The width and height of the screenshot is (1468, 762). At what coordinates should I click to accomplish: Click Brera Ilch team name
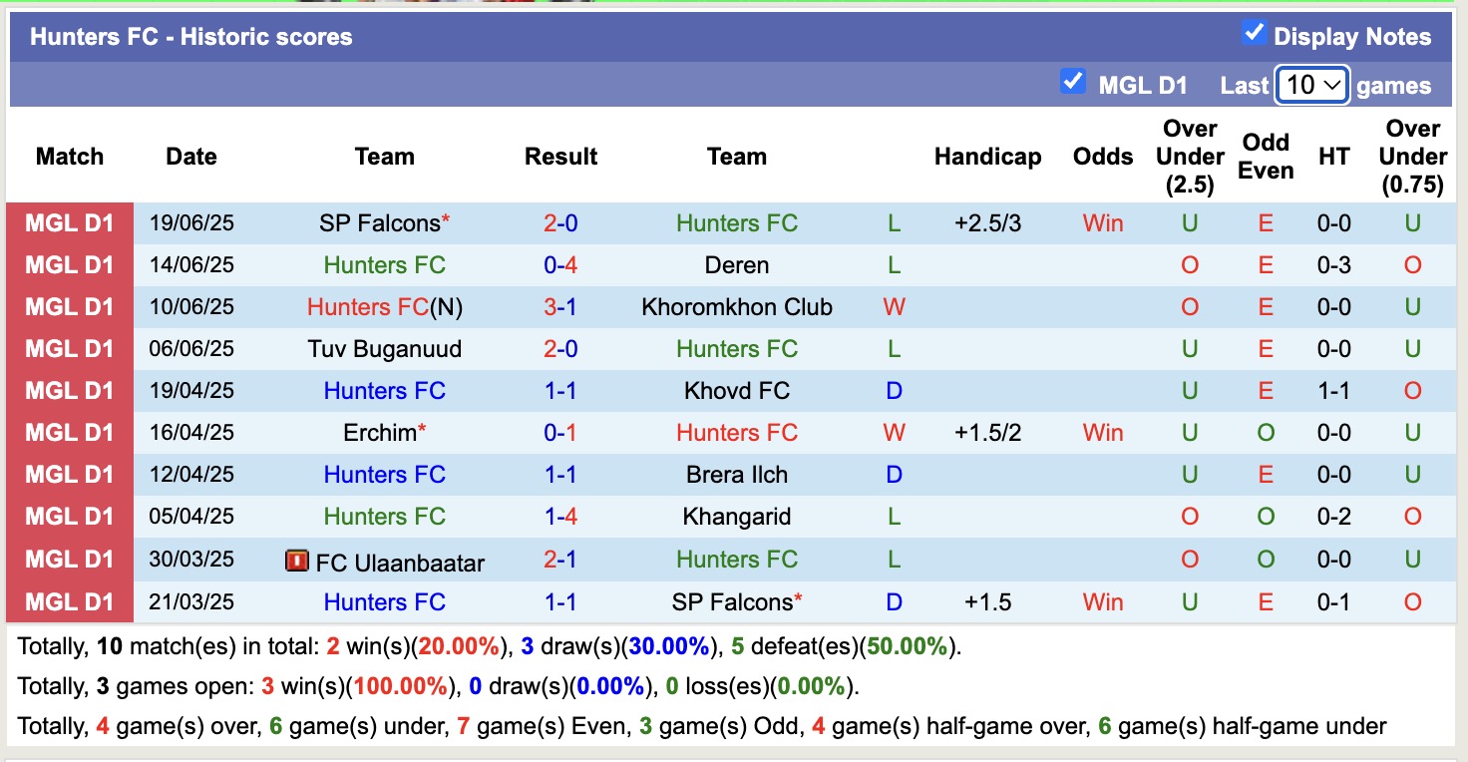737,475
